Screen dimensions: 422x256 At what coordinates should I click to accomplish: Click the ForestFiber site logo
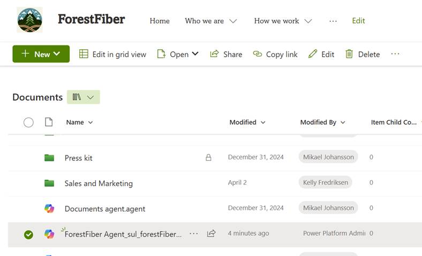(x=29, y=21)
